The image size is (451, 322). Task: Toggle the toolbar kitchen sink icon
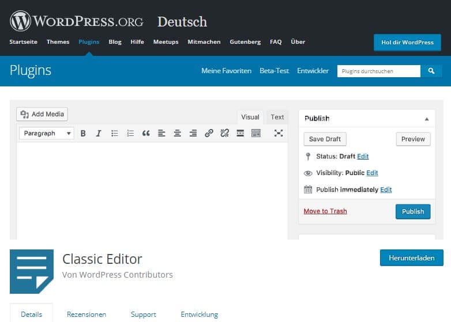tap(256, 133)
